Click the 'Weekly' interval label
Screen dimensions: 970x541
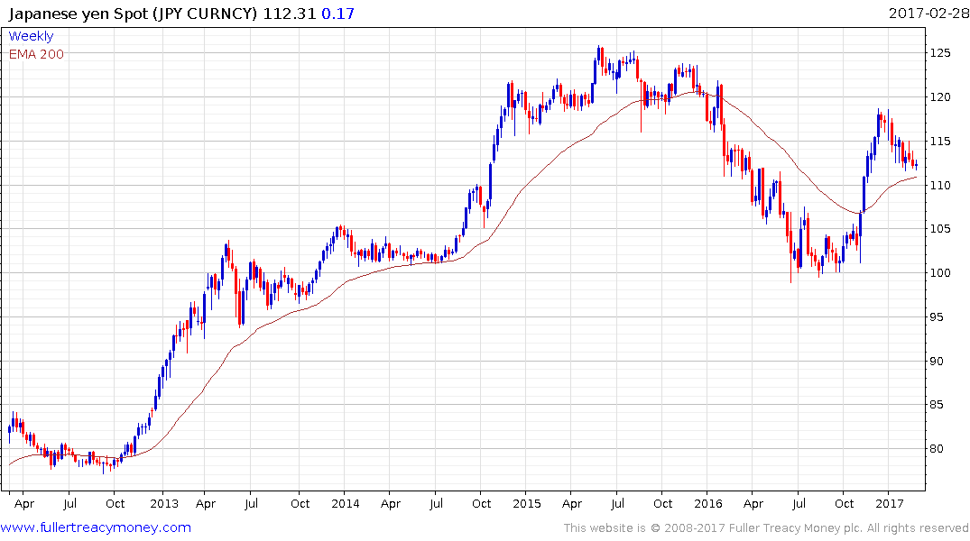(x=31, y=36)
